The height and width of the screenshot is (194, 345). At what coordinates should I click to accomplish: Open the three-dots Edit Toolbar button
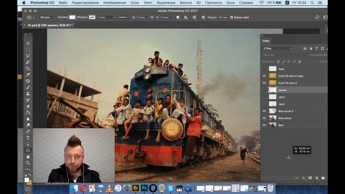click(28, 169)
